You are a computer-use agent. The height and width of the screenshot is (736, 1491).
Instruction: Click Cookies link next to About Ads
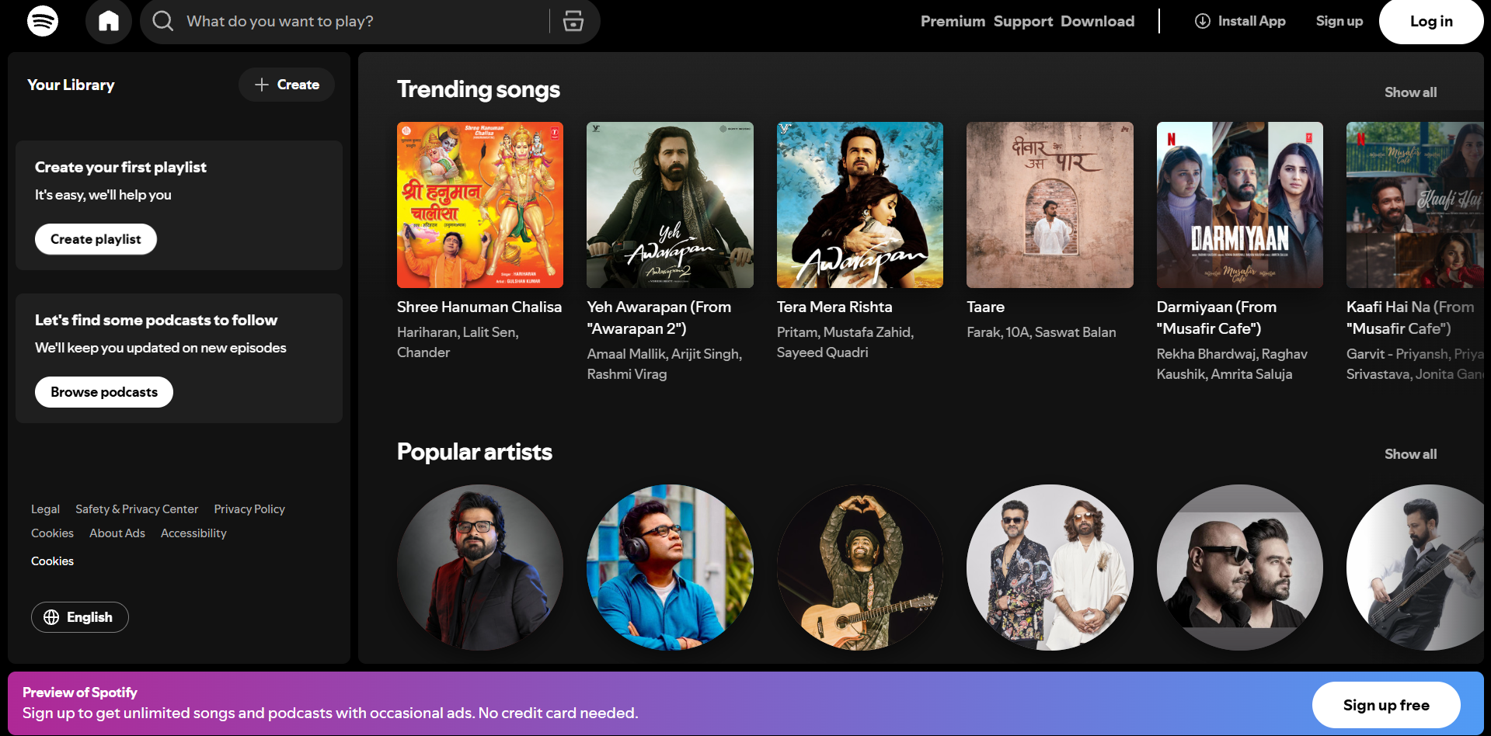coord(52,533)
